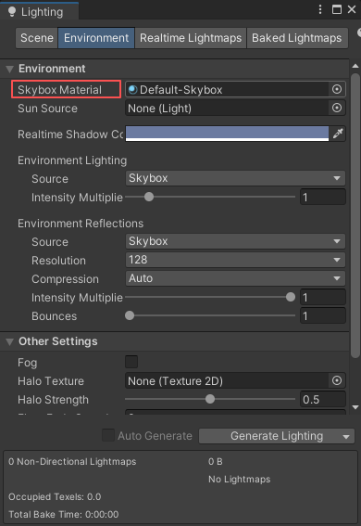Switch to the Scene tab
The width and height of the screenshot is (361, 526).
pyautogui.click(x=36, y=38)
